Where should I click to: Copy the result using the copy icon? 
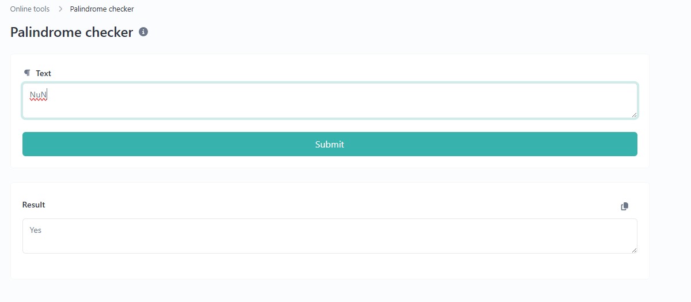pos(625,206)
